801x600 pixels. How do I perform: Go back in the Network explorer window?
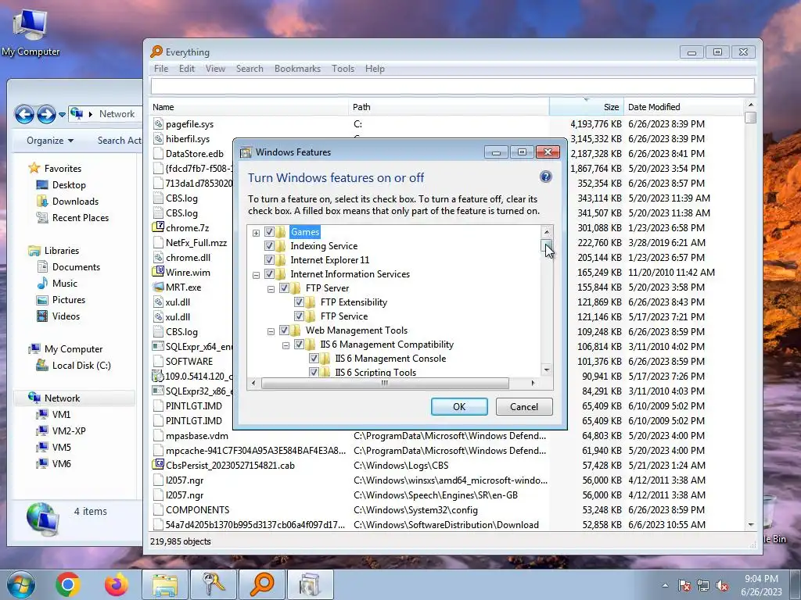coord(24,114)
